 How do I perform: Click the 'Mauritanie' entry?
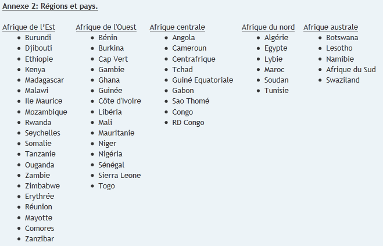coord(116,133)
